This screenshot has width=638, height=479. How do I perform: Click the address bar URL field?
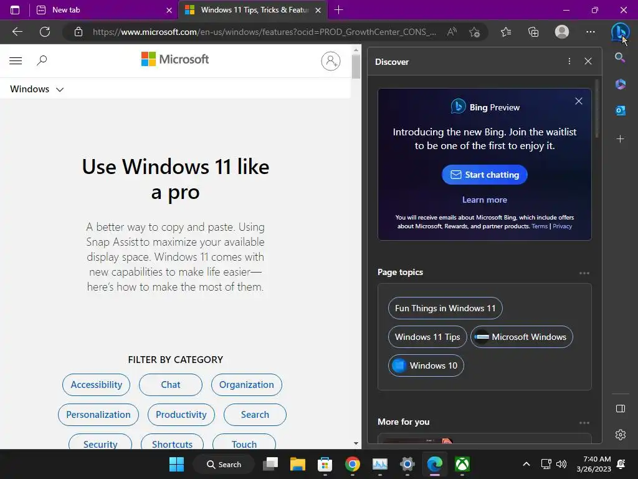(264, 32)
